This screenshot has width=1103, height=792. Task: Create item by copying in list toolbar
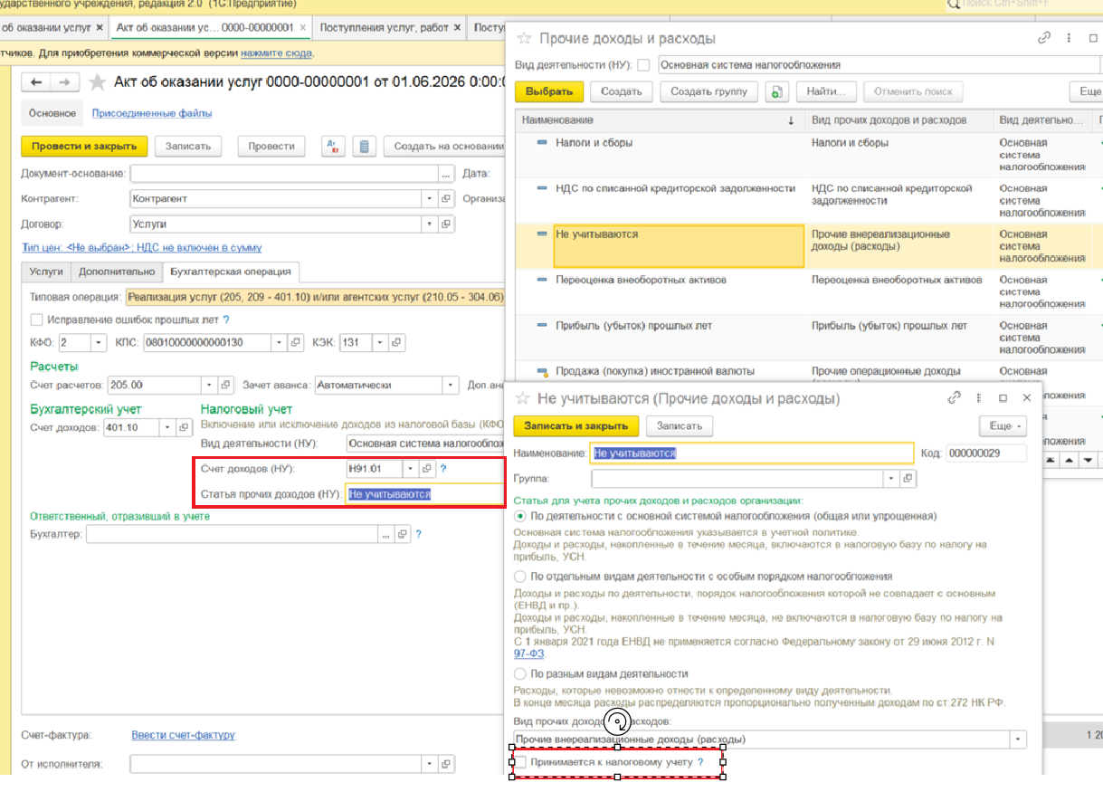[776, 91]
